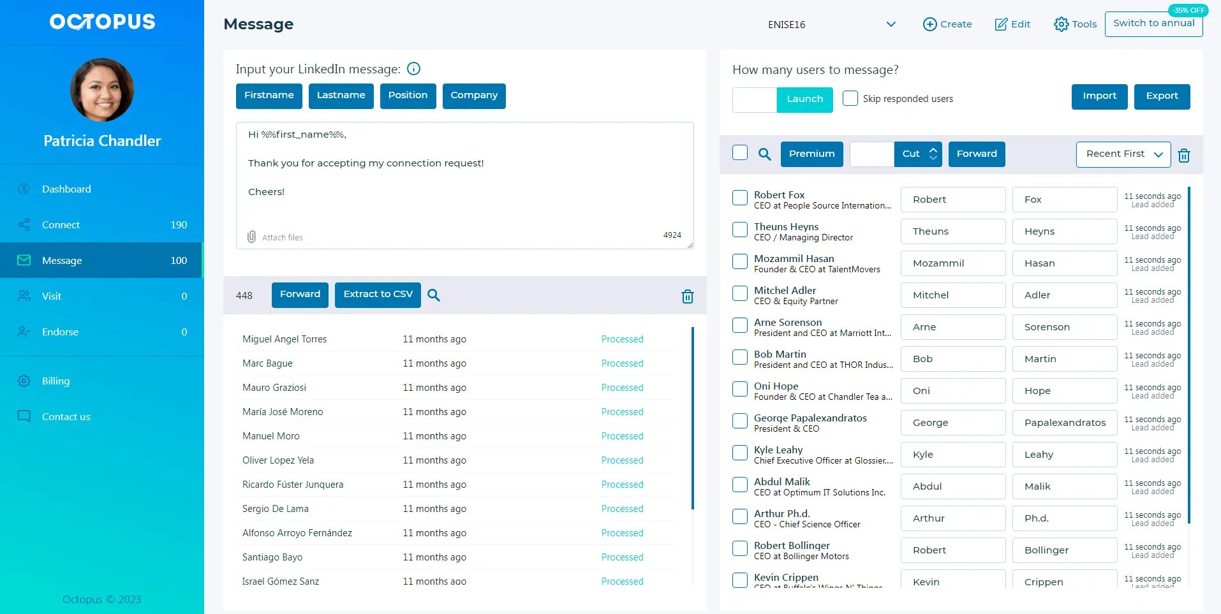This screenshot has height=614, width=1221.
Task: Select the Edit pencil icon
Action: point(1000,24)
